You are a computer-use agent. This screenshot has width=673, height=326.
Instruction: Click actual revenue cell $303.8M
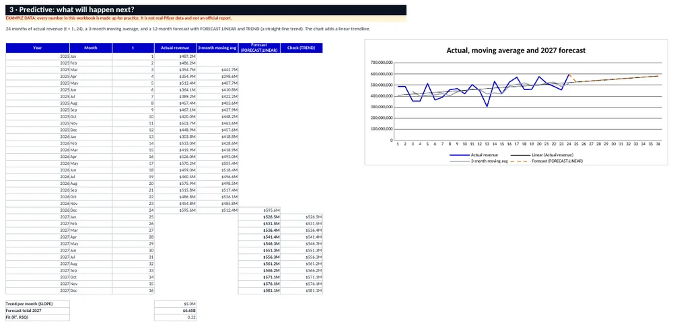pos(175,136)
